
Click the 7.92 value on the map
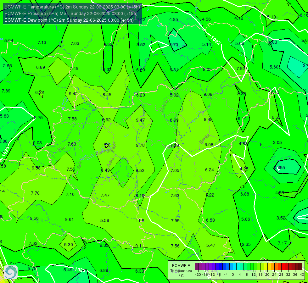(241, 69)
